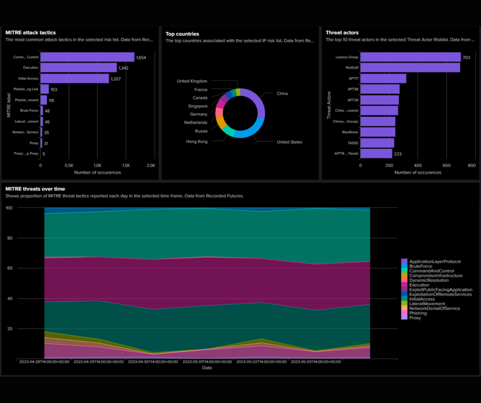Click the TA505 threat actor bar
This screenshot has height=403, width=481.
(377, 143)
